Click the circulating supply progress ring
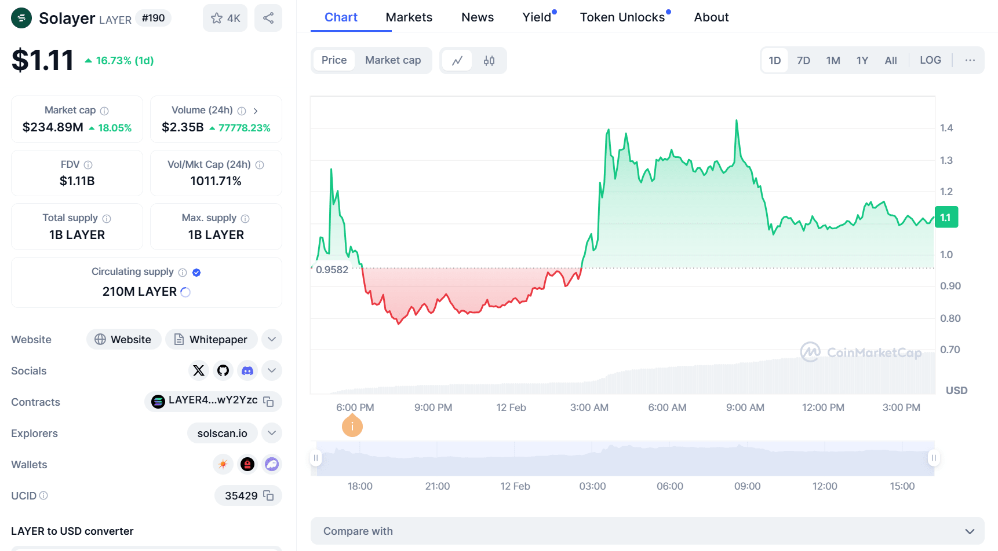 pos(185,292)
